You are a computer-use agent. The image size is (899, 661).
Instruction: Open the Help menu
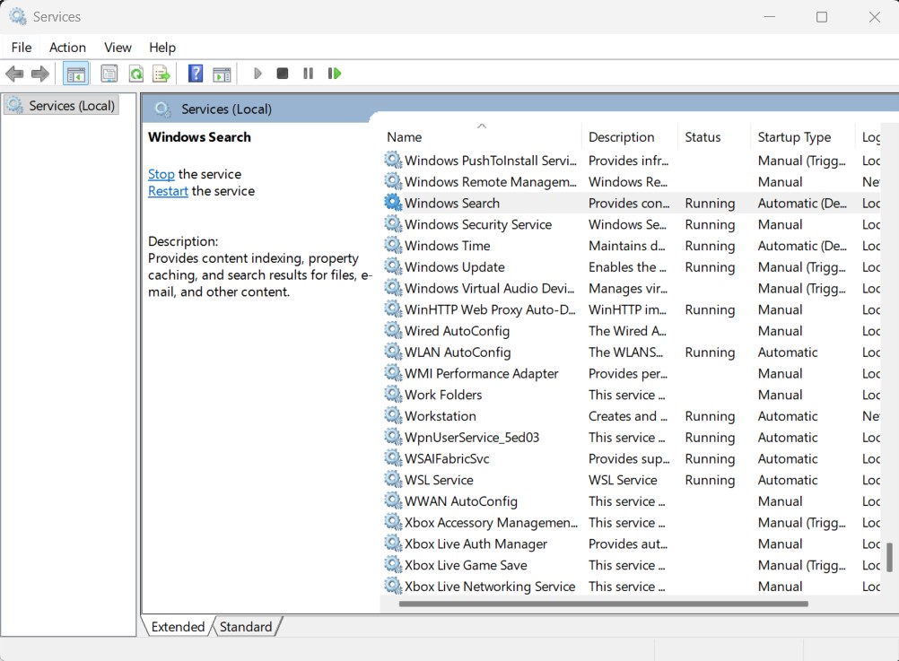click(162, 47)
